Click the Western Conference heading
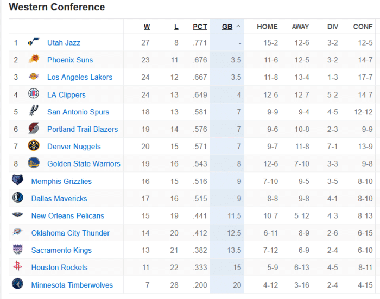This screenshot has height=299, width=380. pyautogui.click(x=57, y=7)
